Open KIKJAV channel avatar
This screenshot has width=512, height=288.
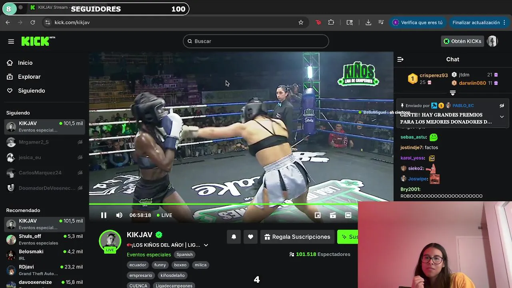coord(110,241)
